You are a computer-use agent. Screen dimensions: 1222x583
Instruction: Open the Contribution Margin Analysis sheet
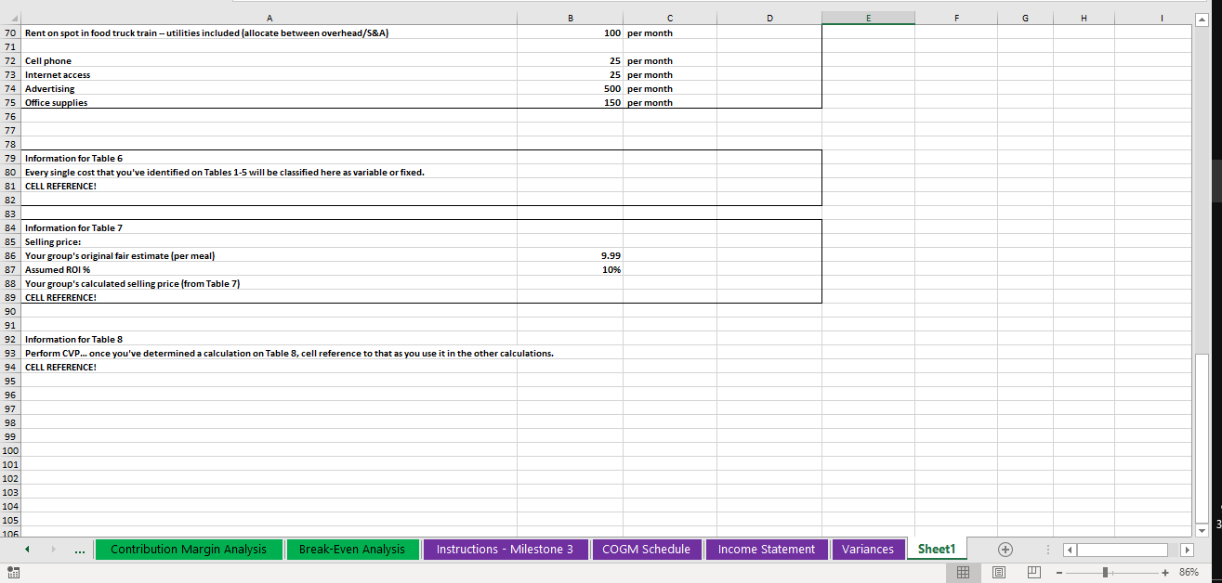(x=189, y=549)
